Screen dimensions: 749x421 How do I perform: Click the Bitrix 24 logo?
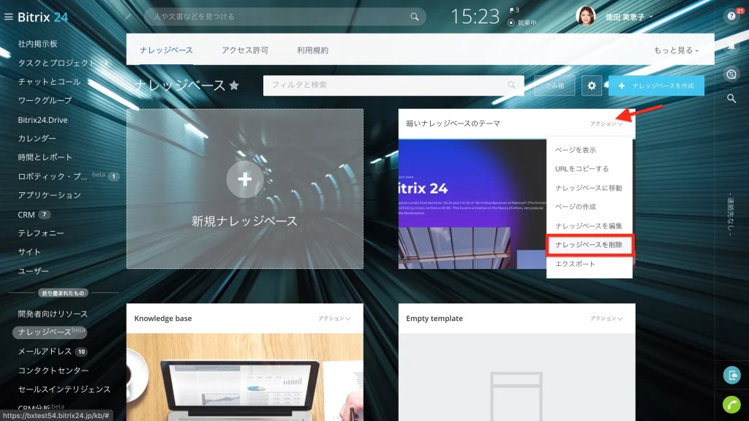coord(43,18)
